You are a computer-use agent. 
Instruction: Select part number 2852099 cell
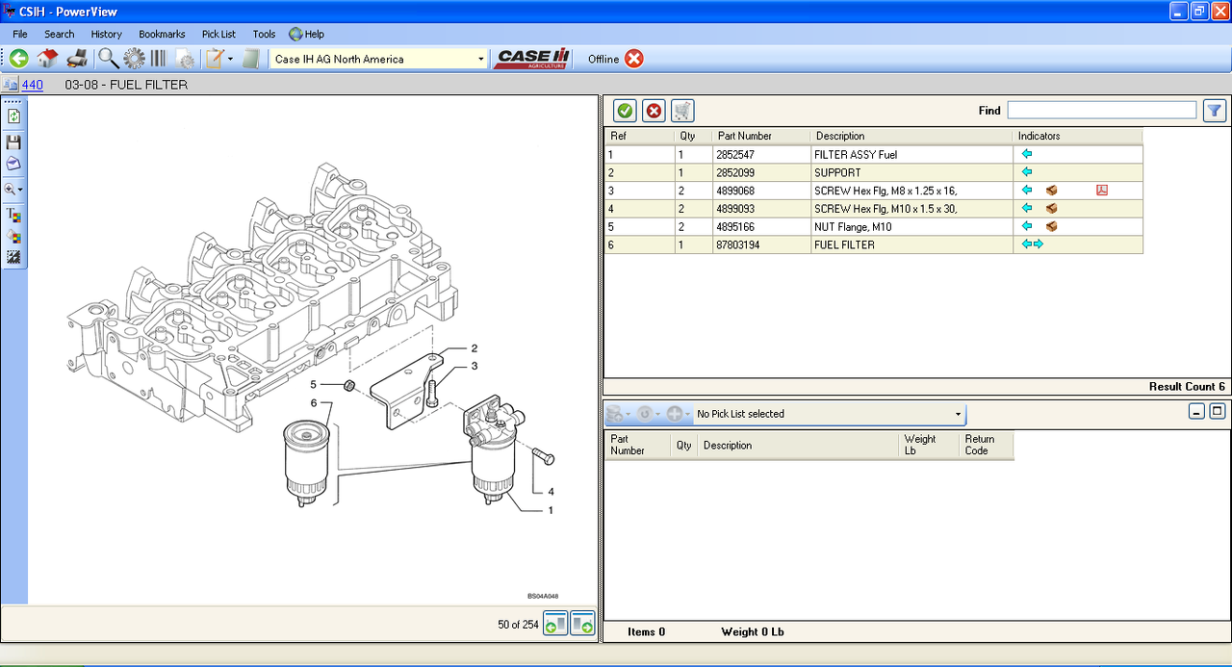[x=760, y=172]
